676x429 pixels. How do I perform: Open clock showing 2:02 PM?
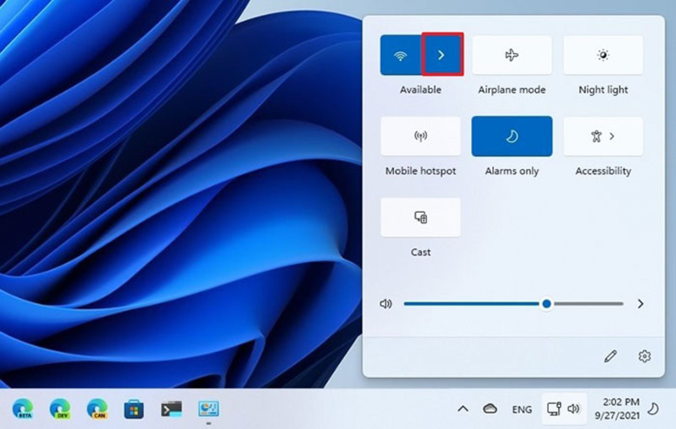(x=618, y=409)
